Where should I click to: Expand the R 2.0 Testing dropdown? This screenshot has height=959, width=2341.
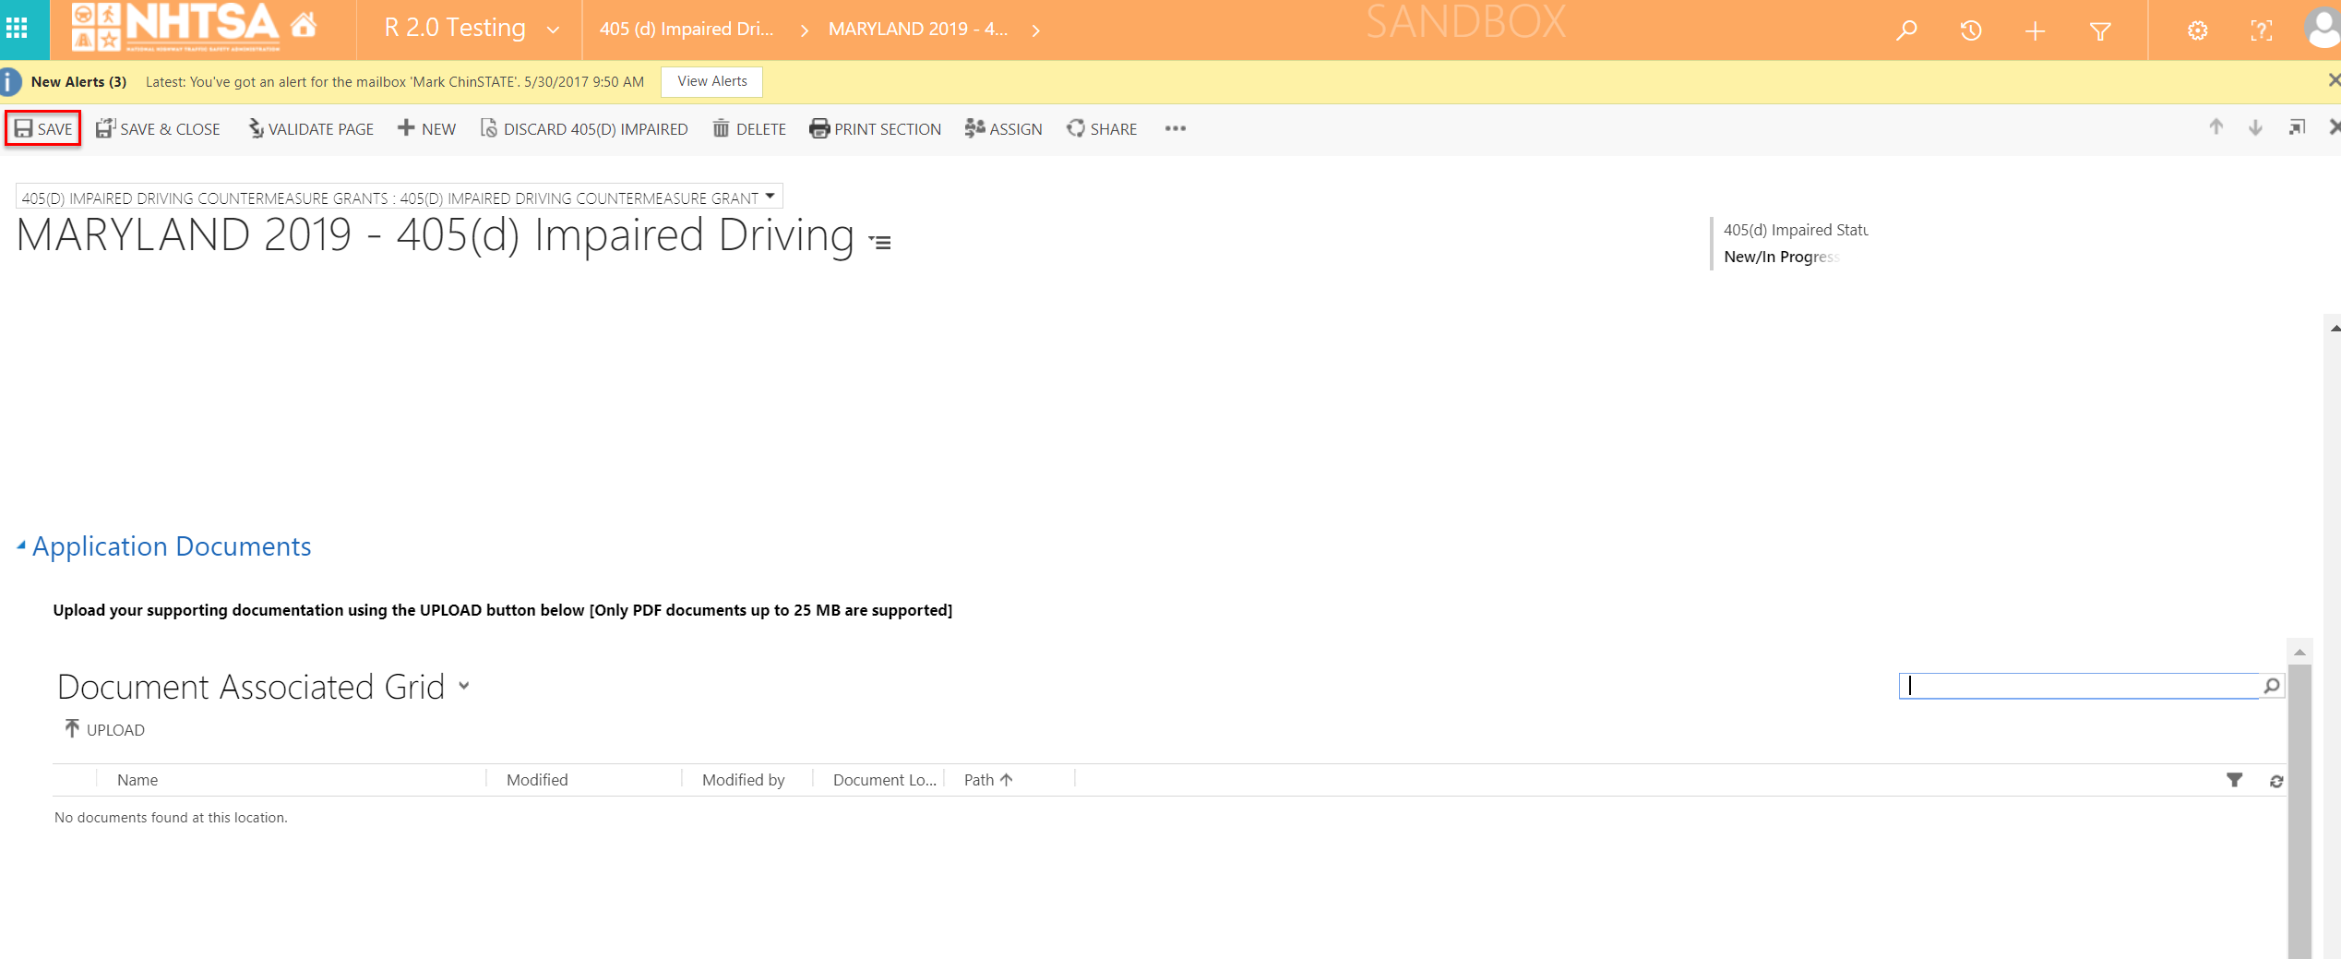553,30
